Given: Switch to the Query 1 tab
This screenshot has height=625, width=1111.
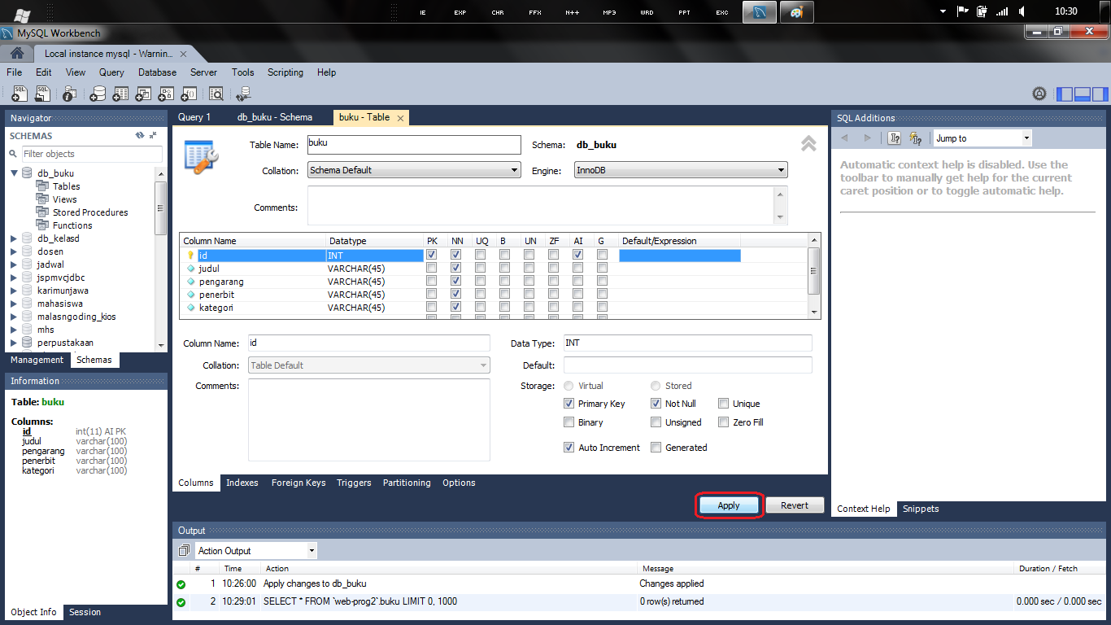Looking at the screenshot, I should click(194, 117).
